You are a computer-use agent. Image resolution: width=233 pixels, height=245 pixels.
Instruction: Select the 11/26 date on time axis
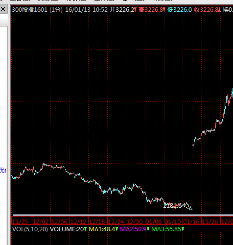pos(210,221)
